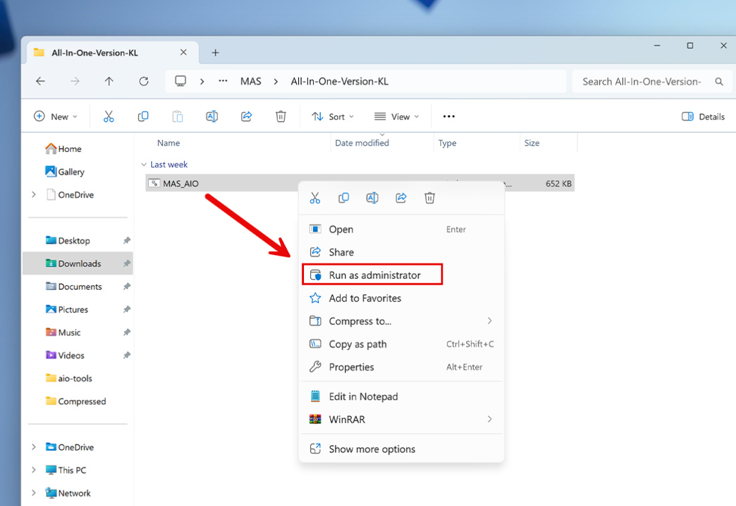The image size is (736, 506).
Task: Select Run as administrator
Action: point(373,275)
